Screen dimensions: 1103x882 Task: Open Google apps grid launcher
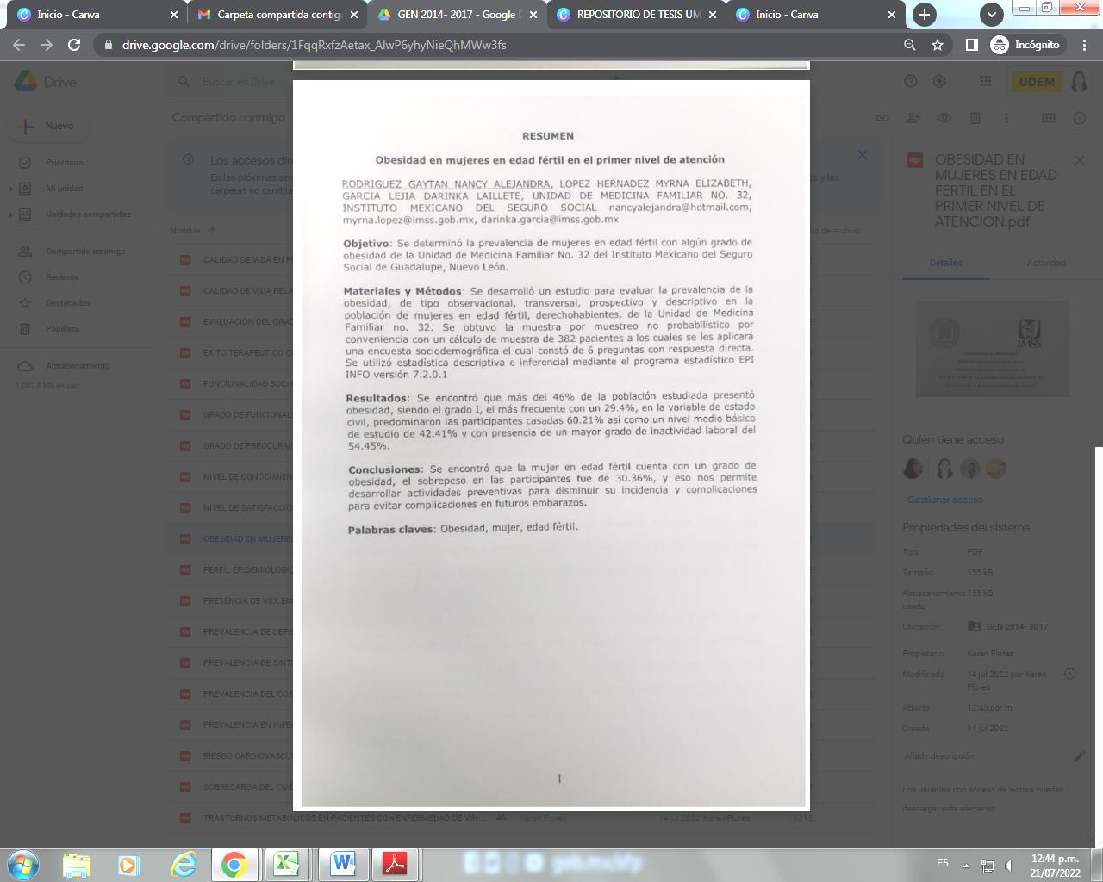(x=985, y=81)
